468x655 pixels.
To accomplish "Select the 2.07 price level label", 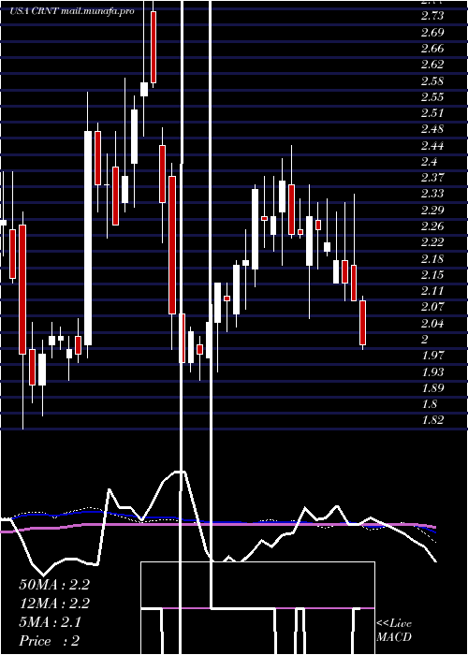I will [x=432, y=307].
